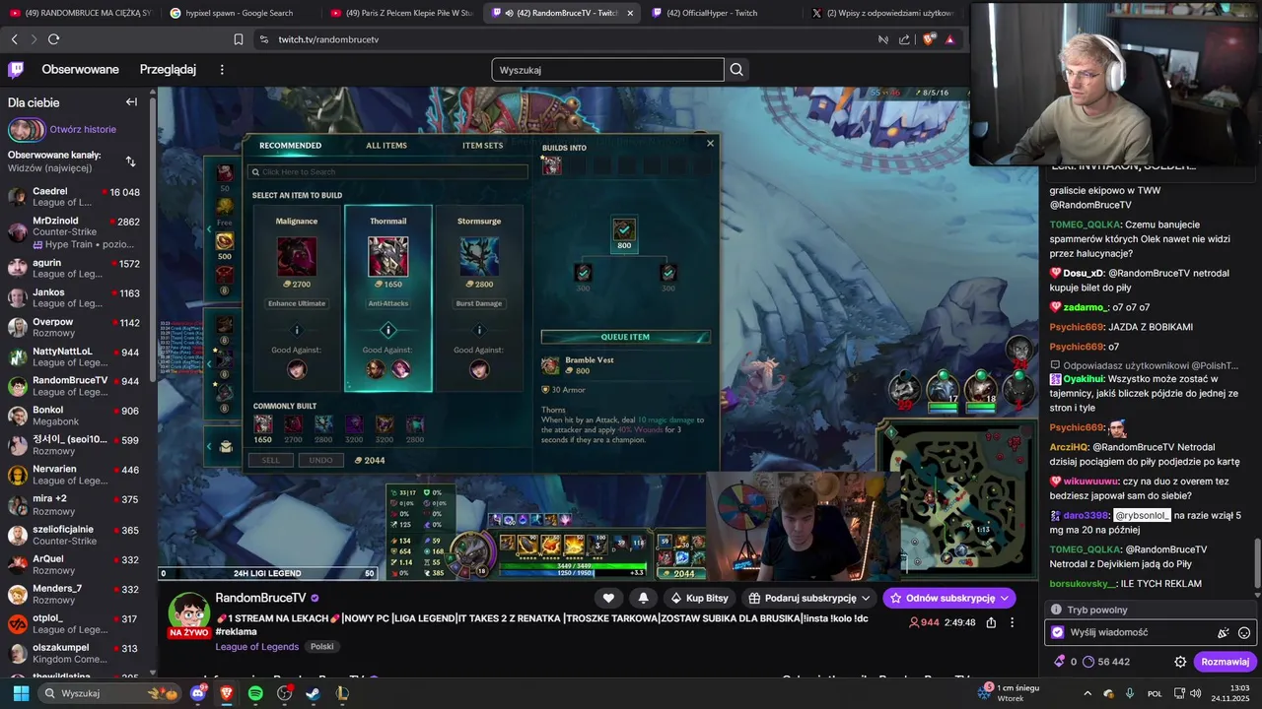This screenshot has height=709, width=1262.
Task: Click username wikuwuuwu in chat
Action: (1089, 482)
